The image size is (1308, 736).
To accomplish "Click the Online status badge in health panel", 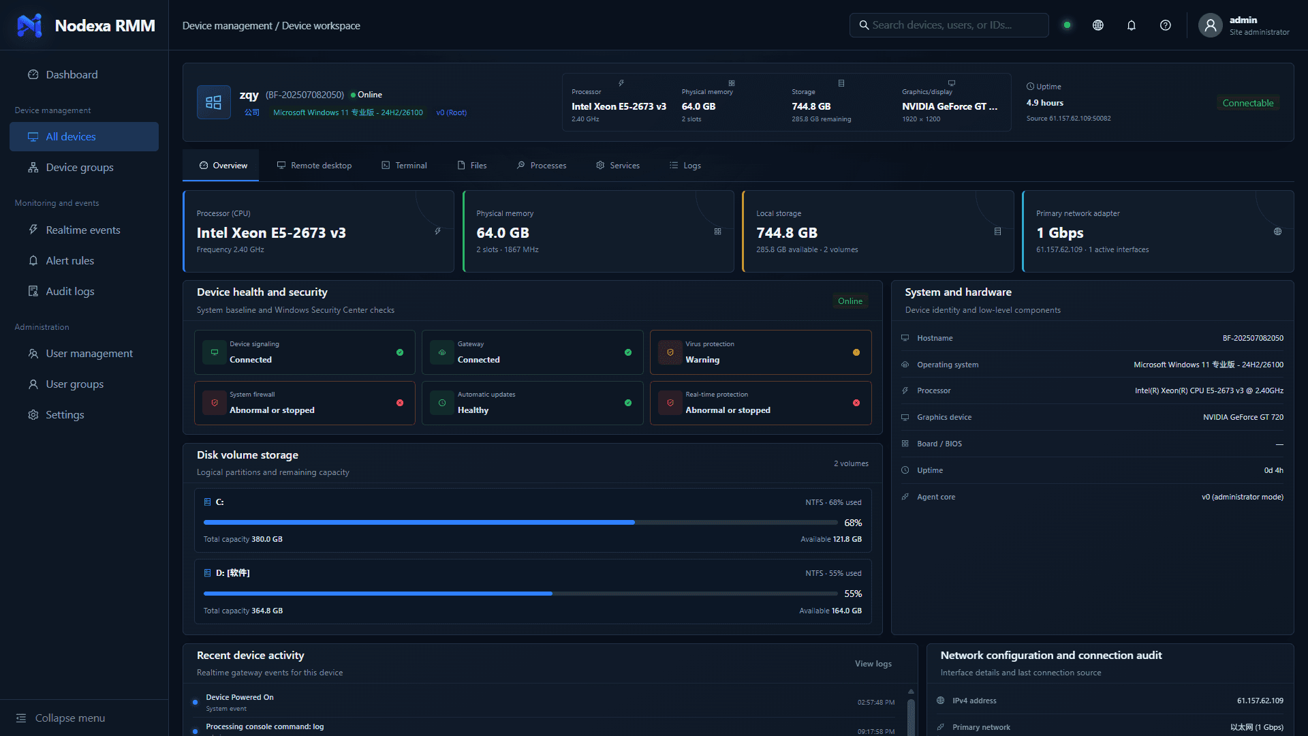I will (850, 301).
